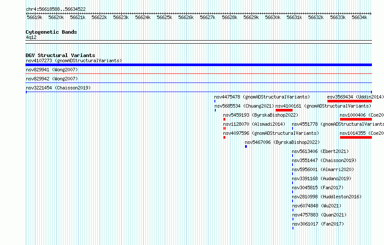Click the red nsv1128070 variant marker
This screenshot has height=245, width=384.
(x=224, y=128)
